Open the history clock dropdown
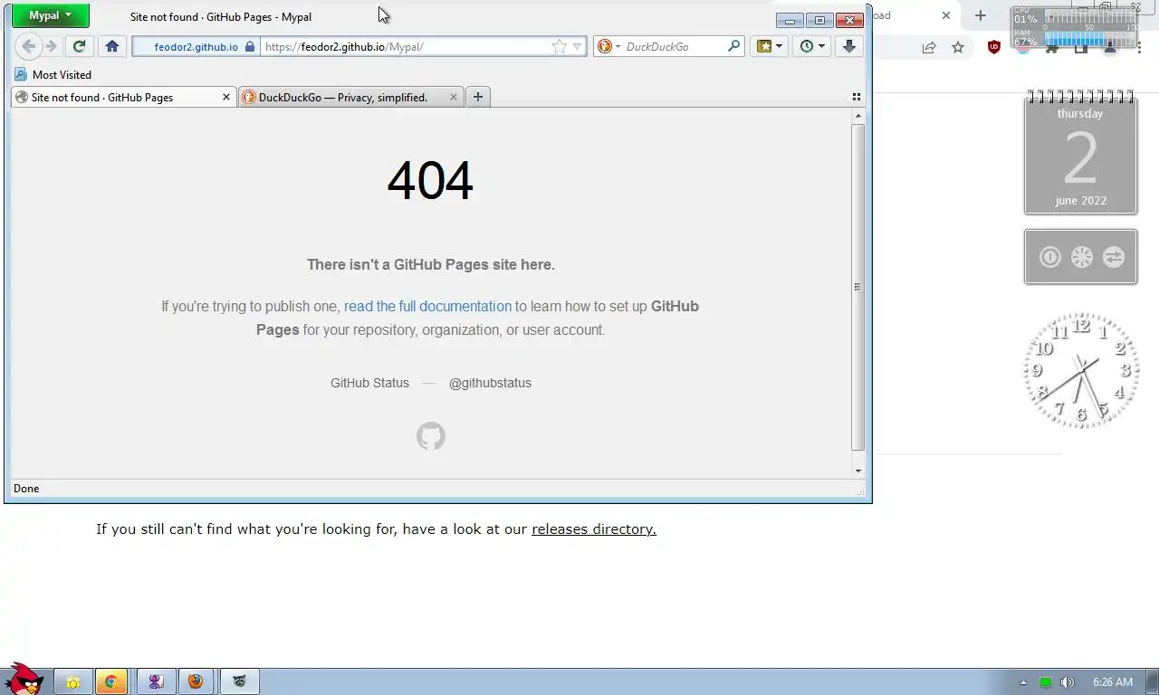This screenshot has height=695, width=1159. pos(812,46)
